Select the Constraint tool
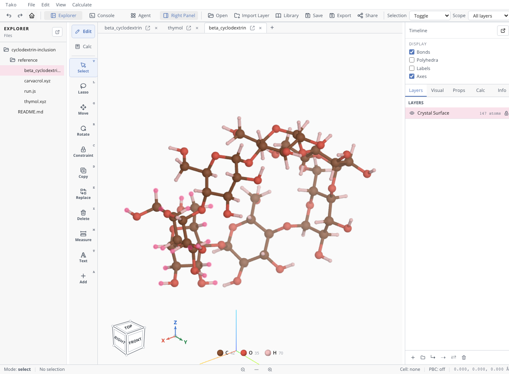 [x=83, y=152]
